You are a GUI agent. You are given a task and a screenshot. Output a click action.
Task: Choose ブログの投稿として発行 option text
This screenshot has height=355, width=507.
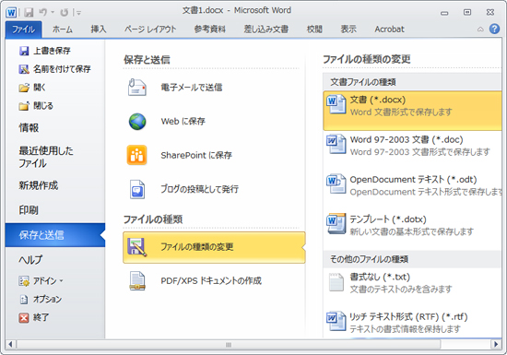[x=199, y=189]
